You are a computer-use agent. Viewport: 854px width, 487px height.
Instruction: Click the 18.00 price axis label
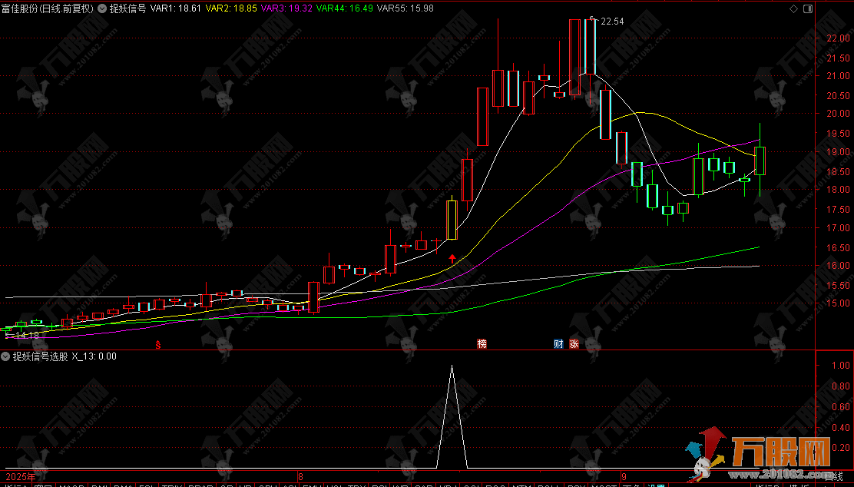tap(838, 190)
